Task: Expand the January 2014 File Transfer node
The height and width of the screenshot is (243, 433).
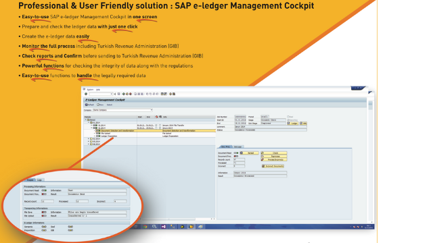Action: point(91,126)
